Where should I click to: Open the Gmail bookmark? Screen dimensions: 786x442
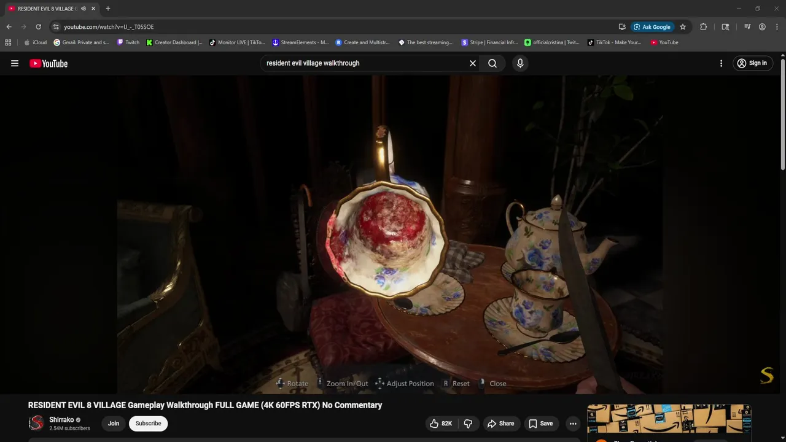pos(81,42)
